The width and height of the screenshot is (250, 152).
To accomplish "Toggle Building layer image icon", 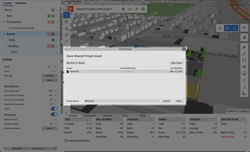I will click(53, 46).
